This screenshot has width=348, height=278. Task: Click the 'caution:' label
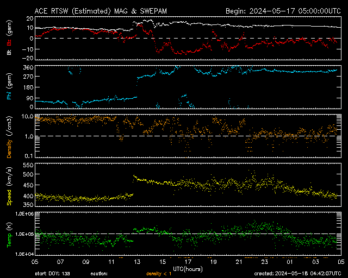pyautogui.click(x=99, y=274)
